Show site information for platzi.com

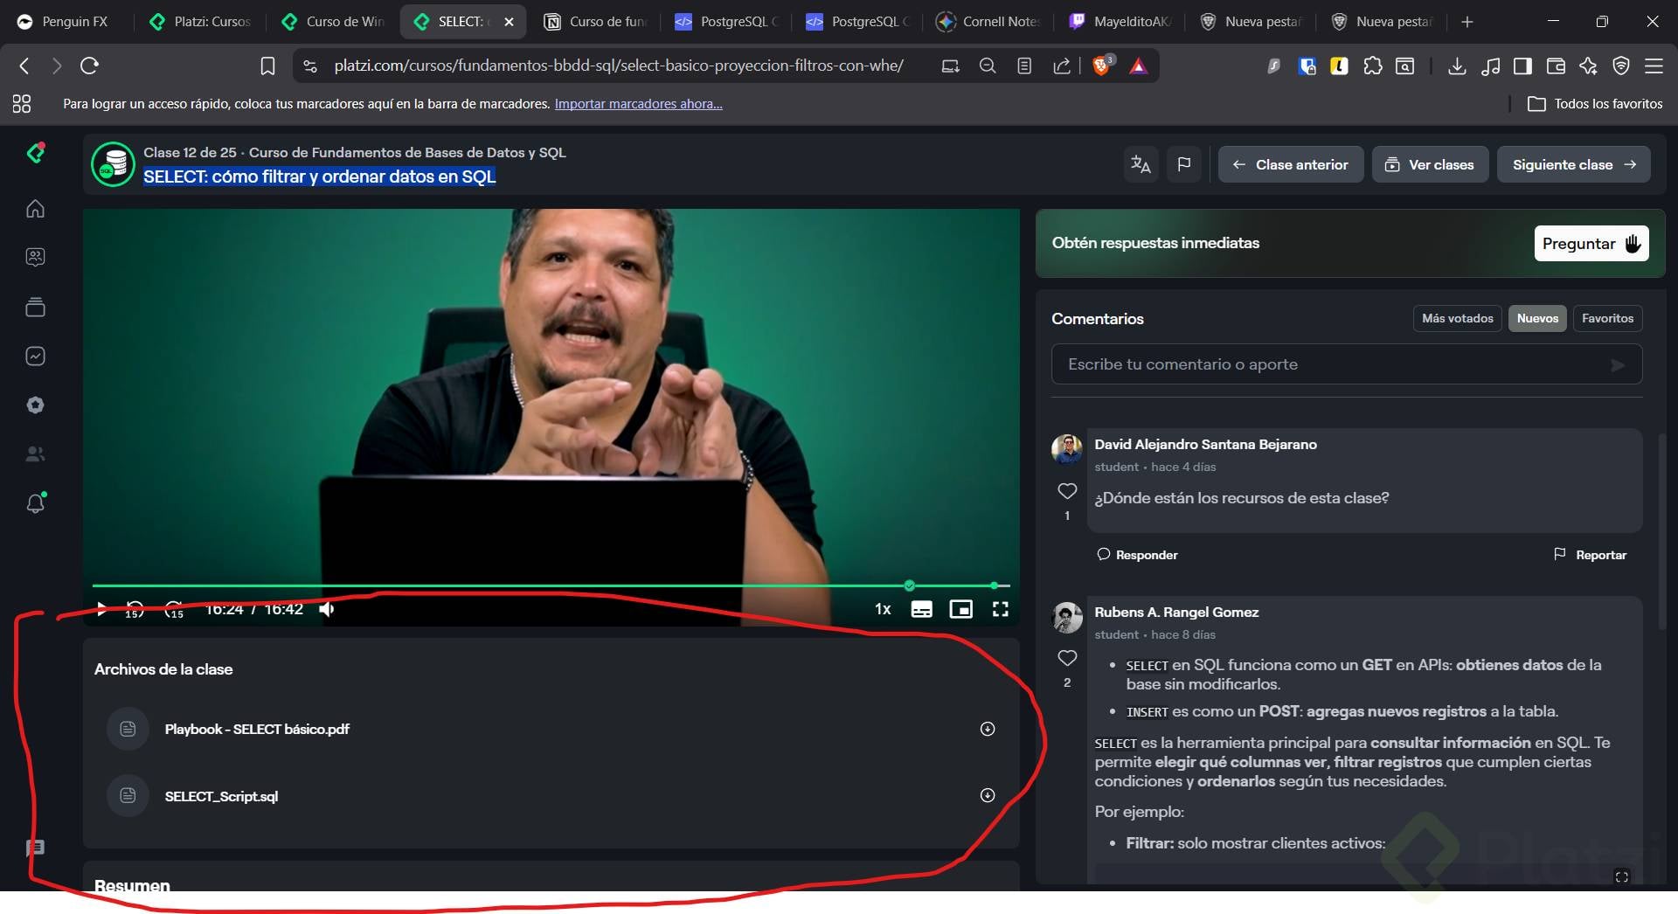coord(310,66)
